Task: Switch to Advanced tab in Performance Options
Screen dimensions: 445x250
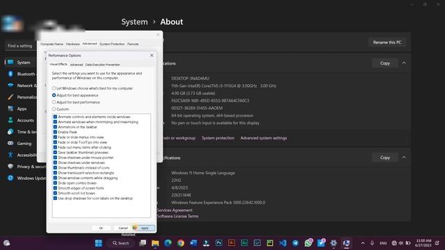Action: point(76,65)
